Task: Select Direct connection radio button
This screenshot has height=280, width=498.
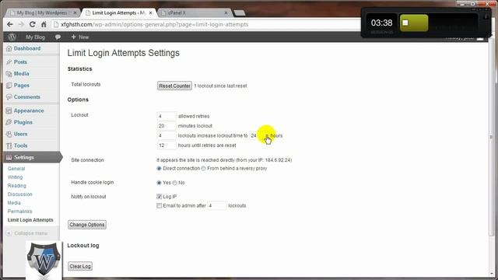Action: pos(159,169)
